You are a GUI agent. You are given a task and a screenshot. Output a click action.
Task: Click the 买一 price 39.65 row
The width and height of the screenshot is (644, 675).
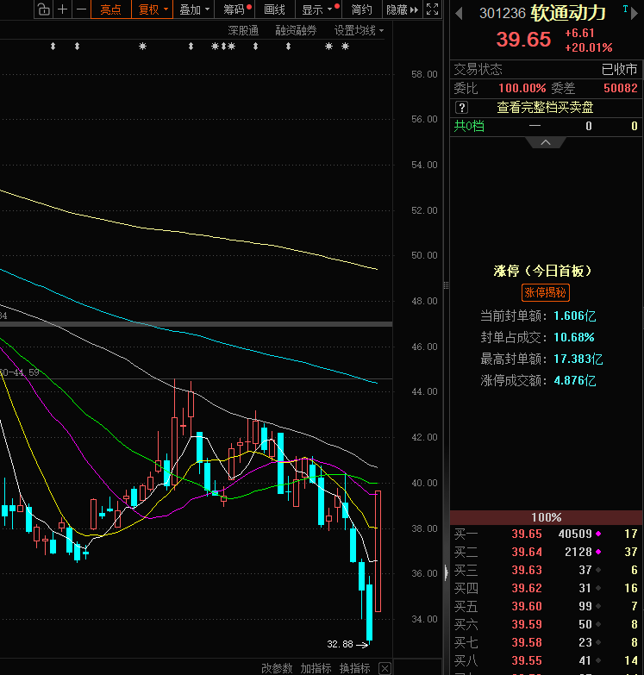tap(546, 534)
